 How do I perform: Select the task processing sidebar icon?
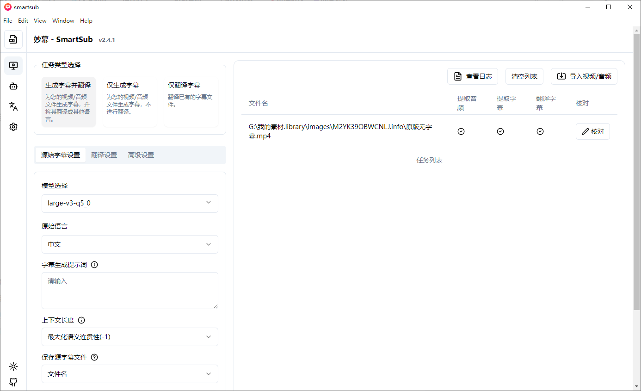click(13, 66)
